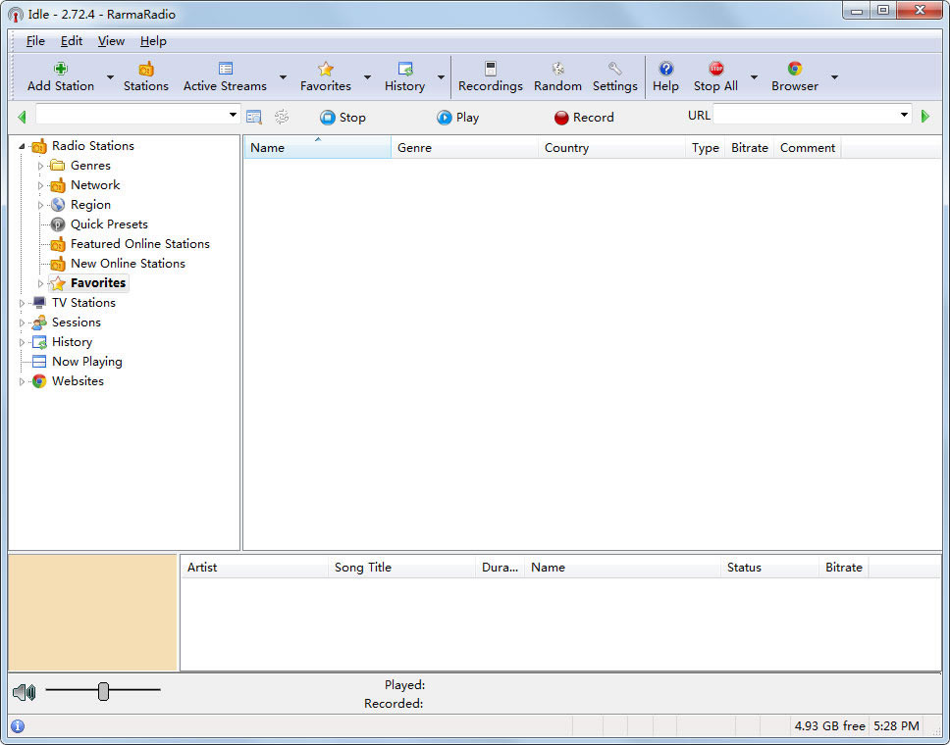Expand the Genres tree node

point(39,165)
